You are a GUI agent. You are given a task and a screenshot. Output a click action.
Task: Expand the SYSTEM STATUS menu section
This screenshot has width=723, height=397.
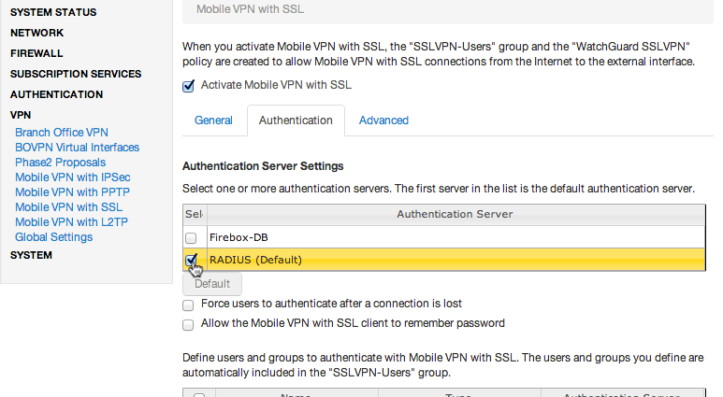[53, 12]
